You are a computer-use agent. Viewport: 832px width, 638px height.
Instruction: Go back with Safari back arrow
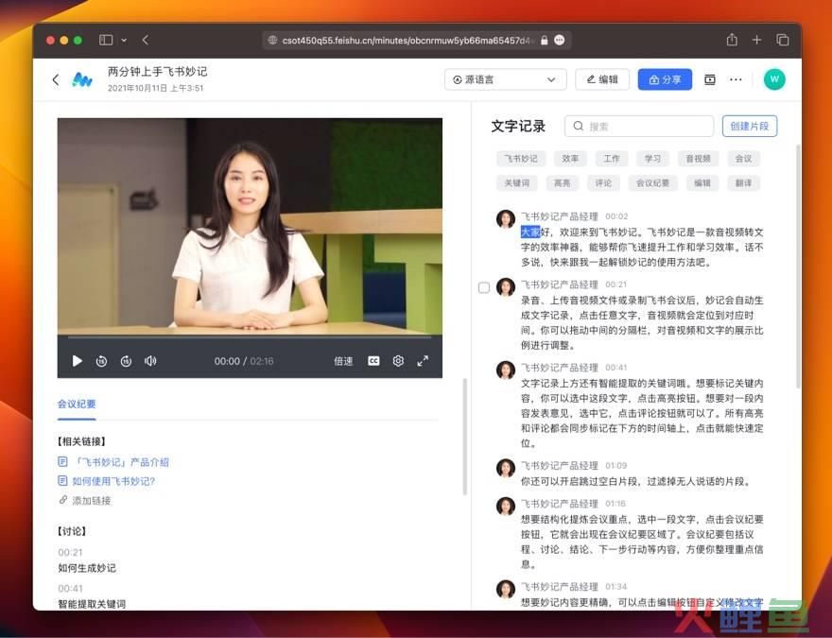146,40
